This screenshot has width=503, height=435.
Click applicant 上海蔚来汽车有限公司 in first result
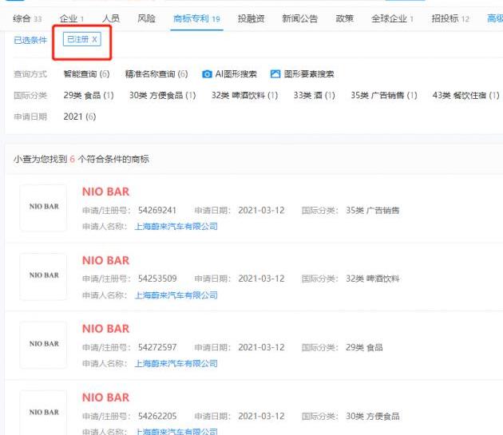176,227
